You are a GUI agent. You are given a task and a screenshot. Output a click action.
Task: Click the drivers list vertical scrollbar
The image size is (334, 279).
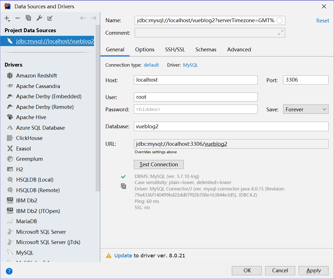click(98, 108)
